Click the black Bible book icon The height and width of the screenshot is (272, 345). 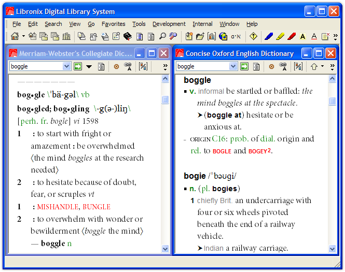[x=128, y=36]
